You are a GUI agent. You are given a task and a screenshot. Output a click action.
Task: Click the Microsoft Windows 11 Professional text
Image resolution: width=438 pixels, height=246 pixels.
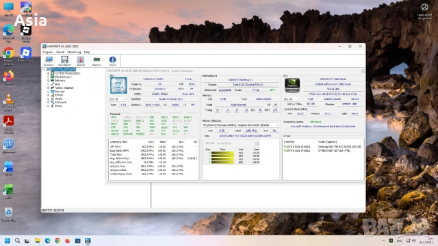point(323,126)
